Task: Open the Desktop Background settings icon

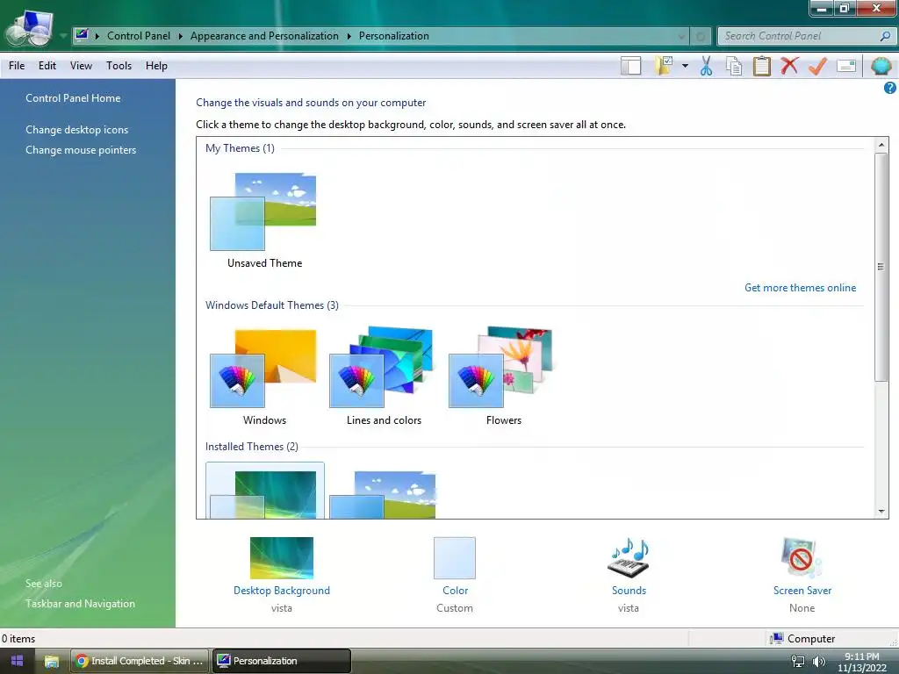Action: tap(282, 557)
